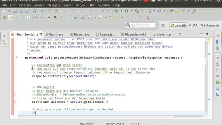The width and height of the screenshot is (222, 125).
Task: Open the External Tools dropdown arrow
Action: 142,11
